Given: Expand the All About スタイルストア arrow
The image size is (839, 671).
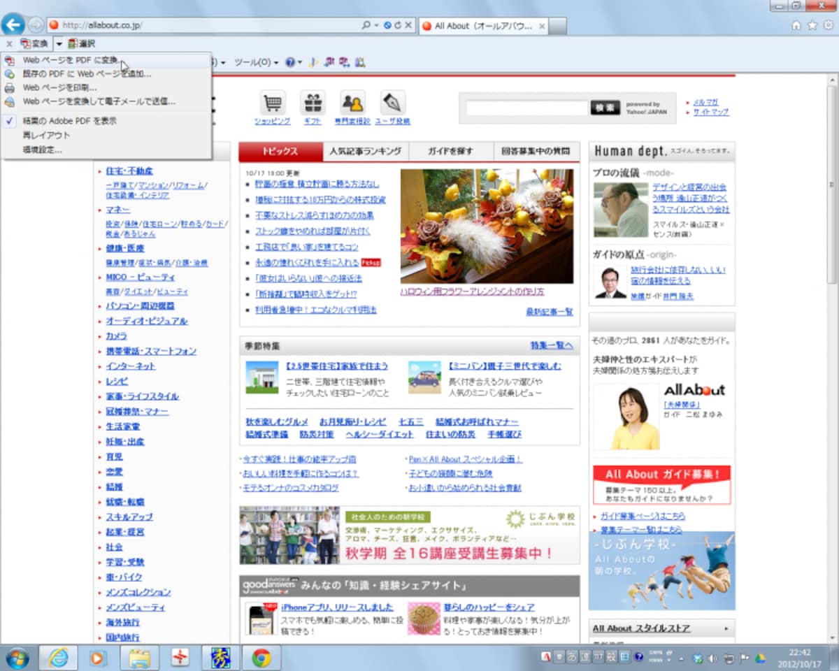Looking at the screenshot, I should [726, 628].
